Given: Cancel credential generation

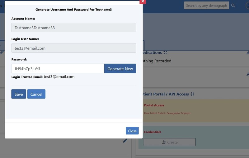Looking at the screenshot, I should (x=36, y=94).
